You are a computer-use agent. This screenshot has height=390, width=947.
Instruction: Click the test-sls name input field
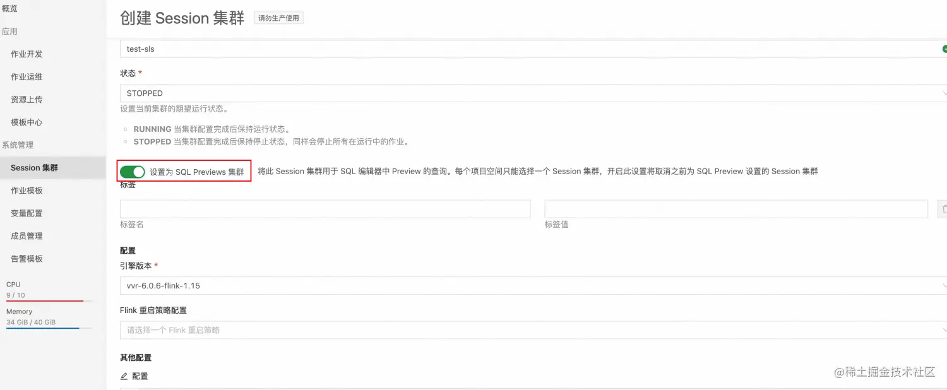(533, 49)
